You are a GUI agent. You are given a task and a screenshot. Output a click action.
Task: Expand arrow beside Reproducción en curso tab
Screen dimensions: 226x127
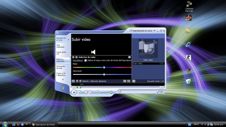[x=69, y=40]
